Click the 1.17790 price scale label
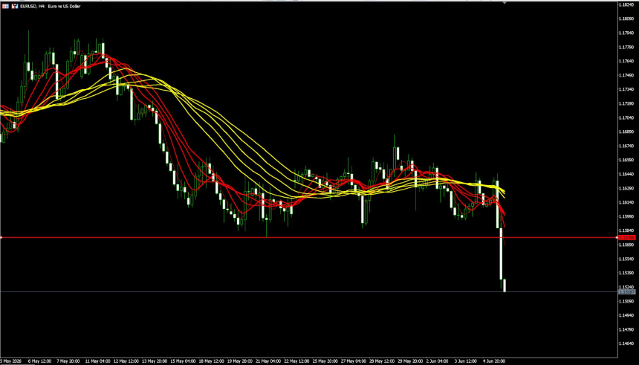The width and height of the screenshot is (639, 365). point(626,47)
